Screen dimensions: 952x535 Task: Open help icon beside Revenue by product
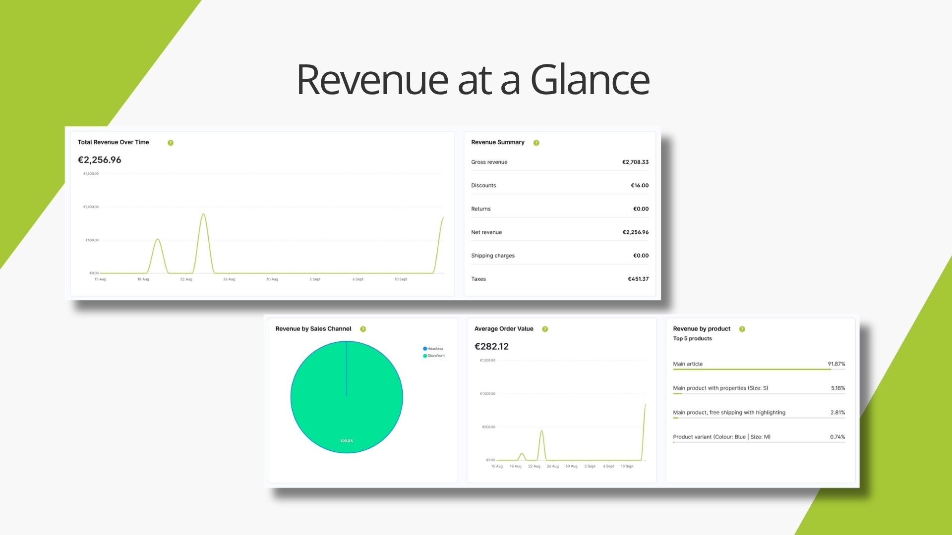pos(742,329)
